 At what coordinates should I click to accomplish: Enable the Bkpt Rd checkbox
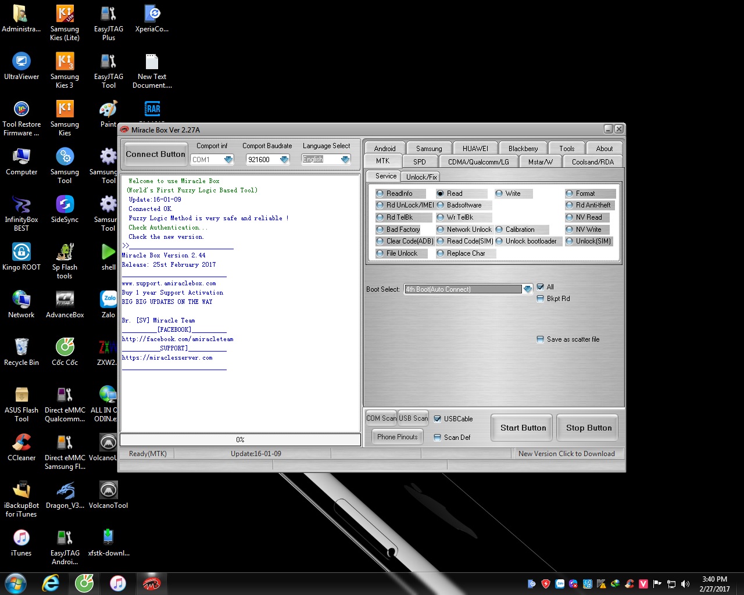(x=553, y=299)
